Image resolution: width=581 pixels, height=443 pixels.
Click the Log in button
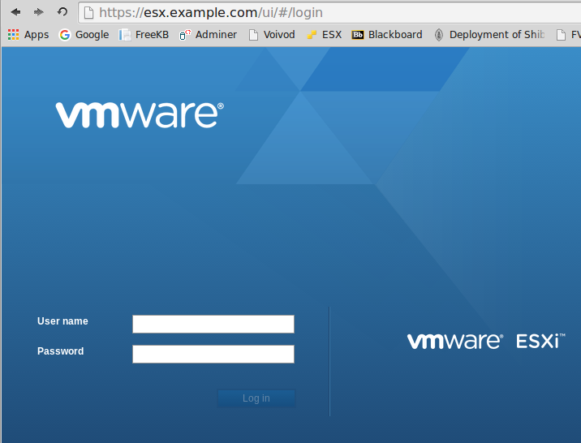(x=256, y=398)
